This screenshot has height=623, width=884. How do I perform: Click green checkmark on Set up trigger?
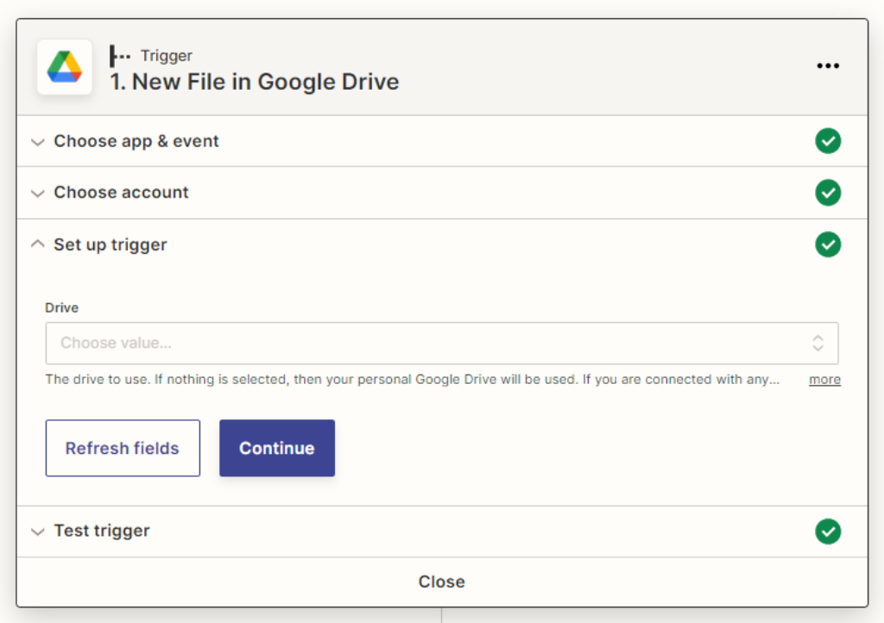click(828, 244)
